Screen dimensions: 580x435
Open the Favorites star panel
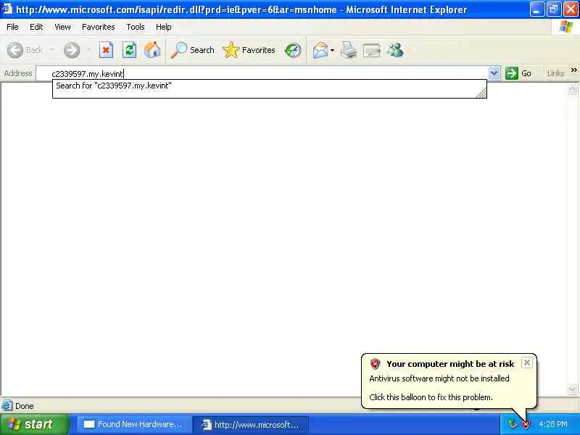pyautogui.click(x=249, y=50)
